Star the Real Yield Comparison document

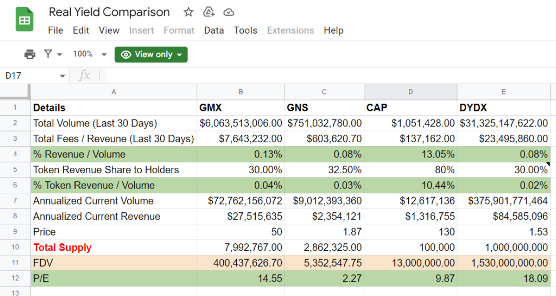pyautogui.click(x=188, y=12)
